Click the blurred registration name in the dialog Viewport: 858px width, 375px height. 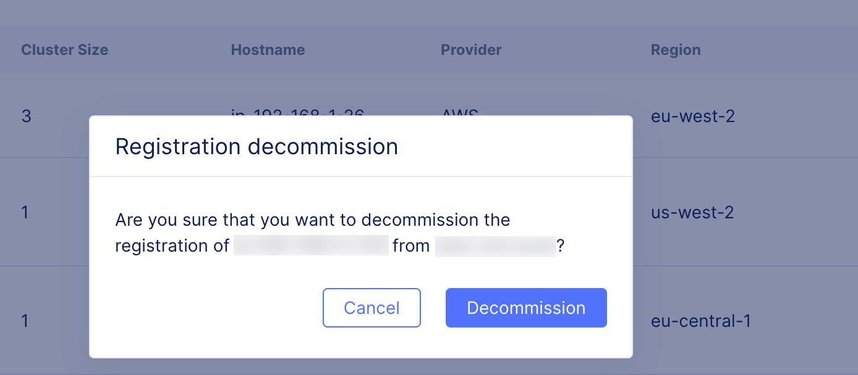pyautogui.click(x=311, y=245)
